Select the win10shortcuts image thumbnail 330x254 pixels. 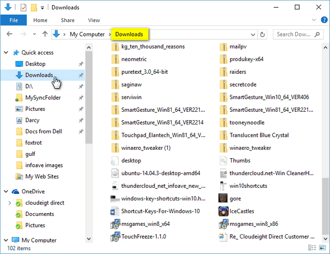223,186
